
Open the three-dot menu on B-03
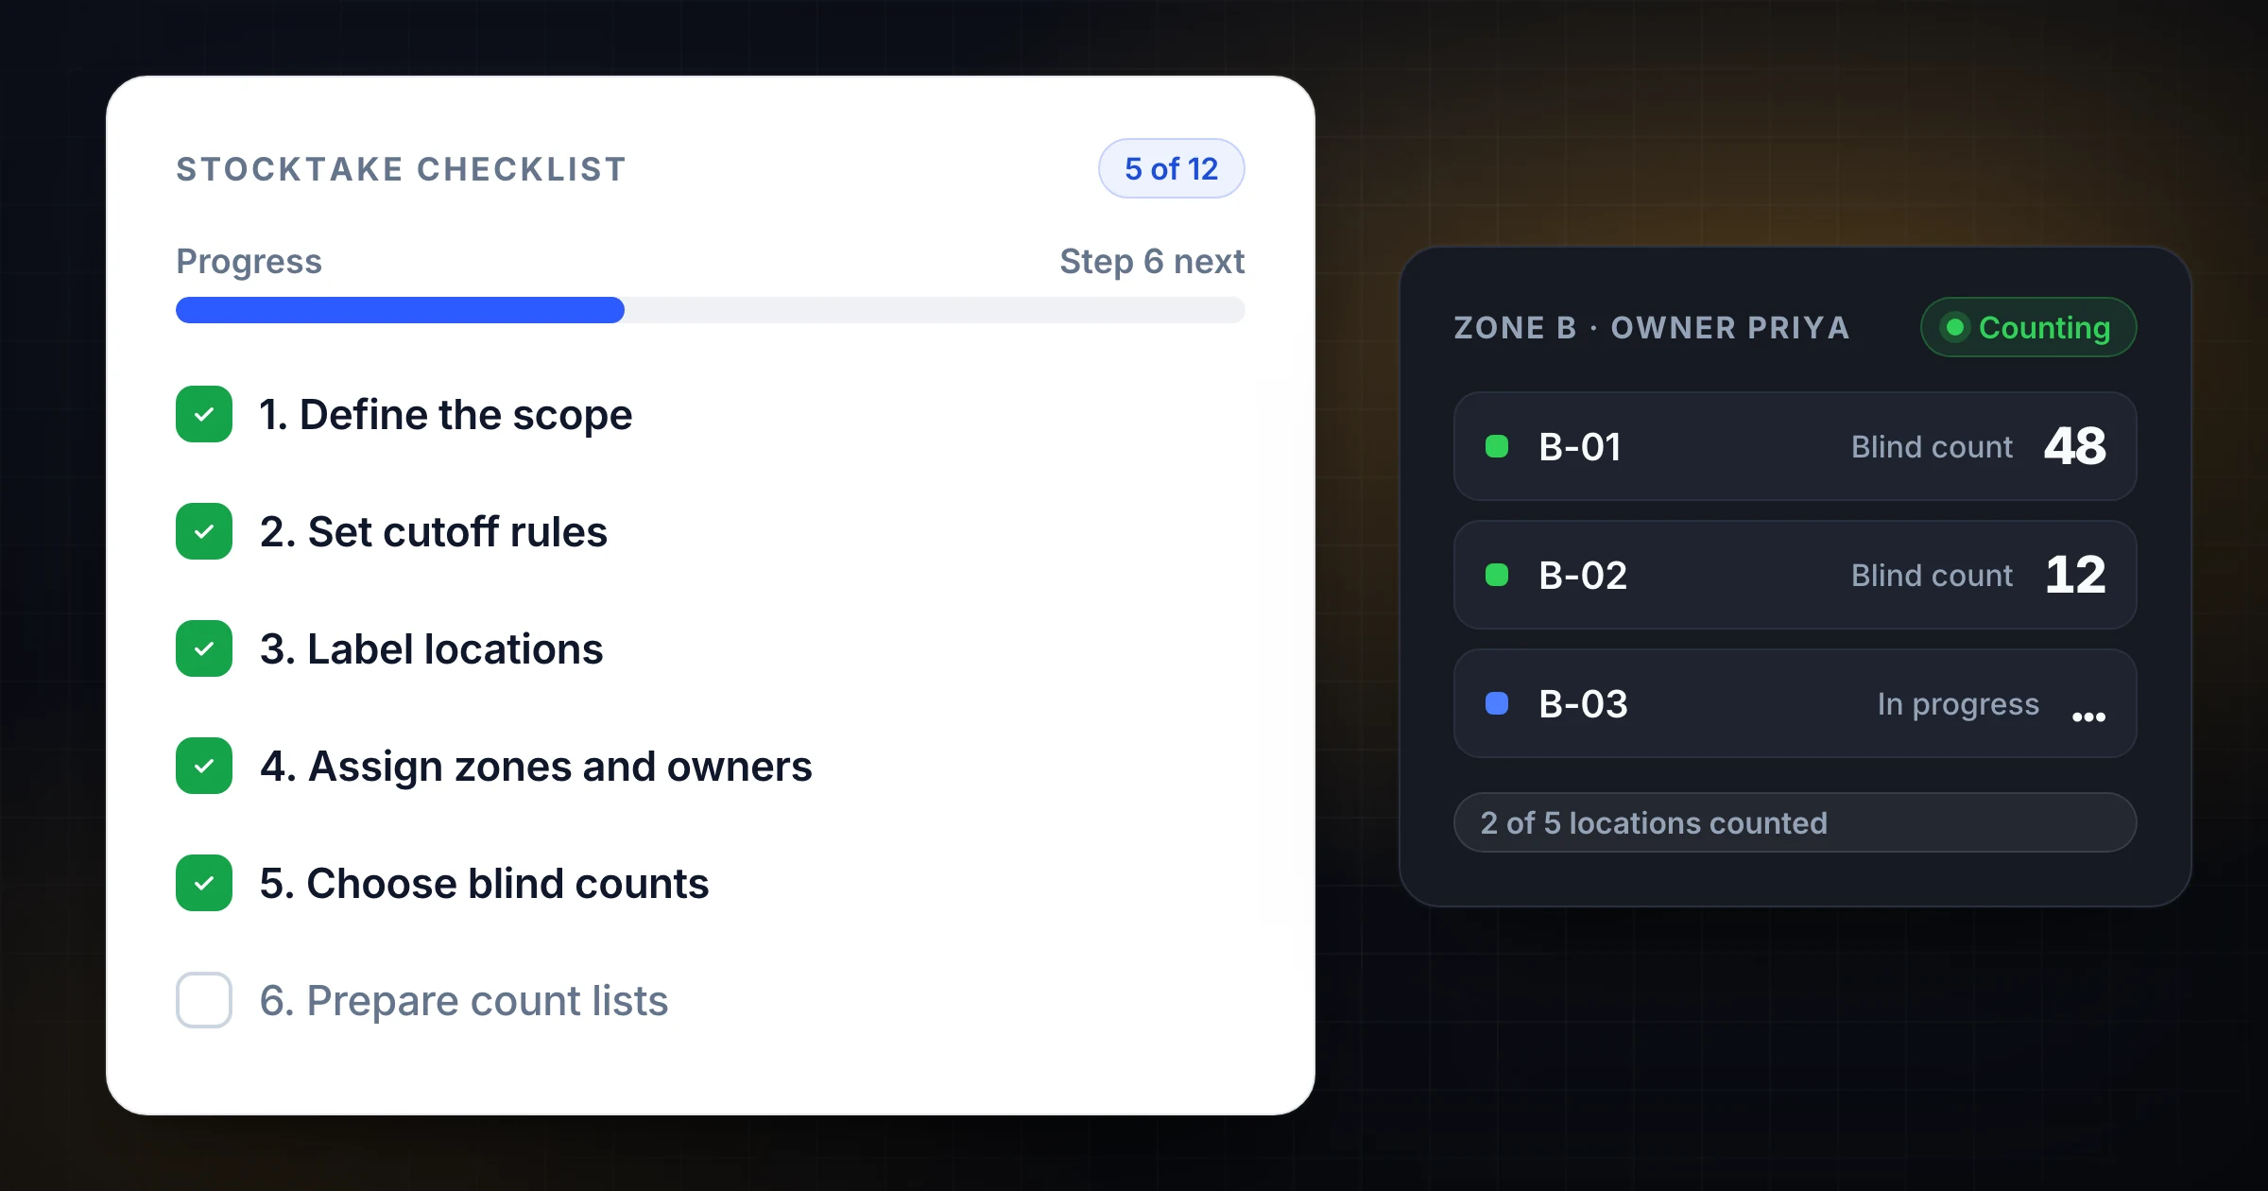2088,716
